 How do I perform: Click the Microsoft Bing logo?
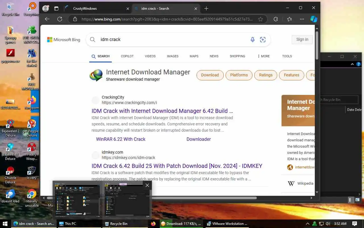click(64, 40)
